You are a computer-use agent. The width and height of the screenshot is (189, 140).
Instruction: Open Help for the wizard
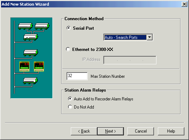(171, 131)
